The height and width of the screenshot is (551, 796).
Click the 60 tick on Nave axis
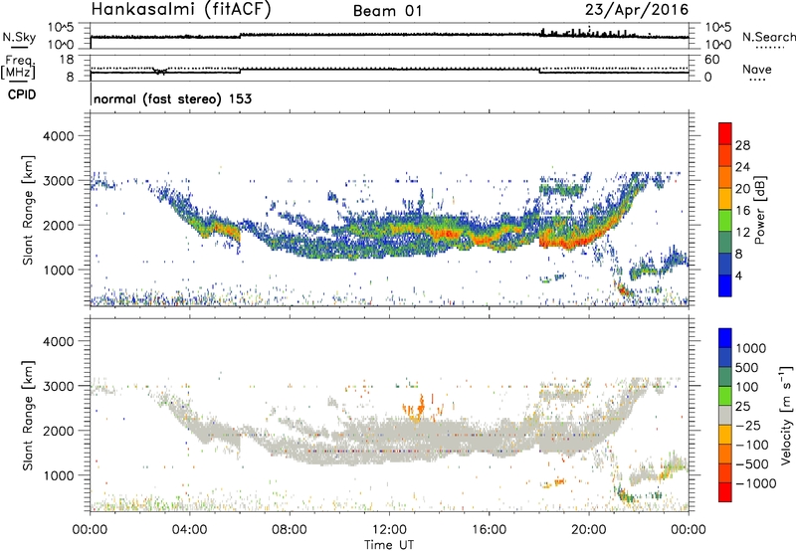tap(712, 60)
